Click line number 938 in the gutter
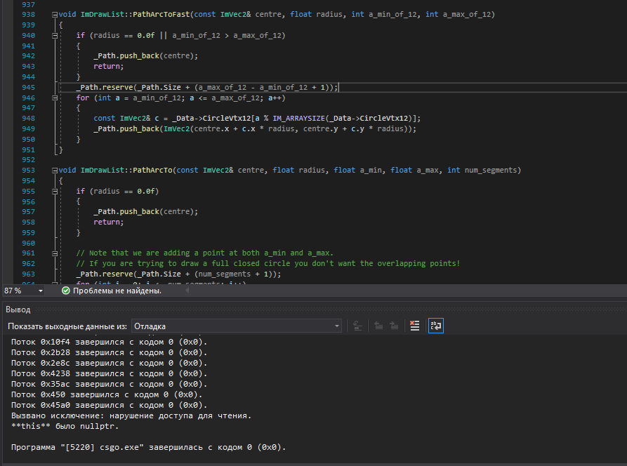Screen dimensions: 627x466 [28, 15]
